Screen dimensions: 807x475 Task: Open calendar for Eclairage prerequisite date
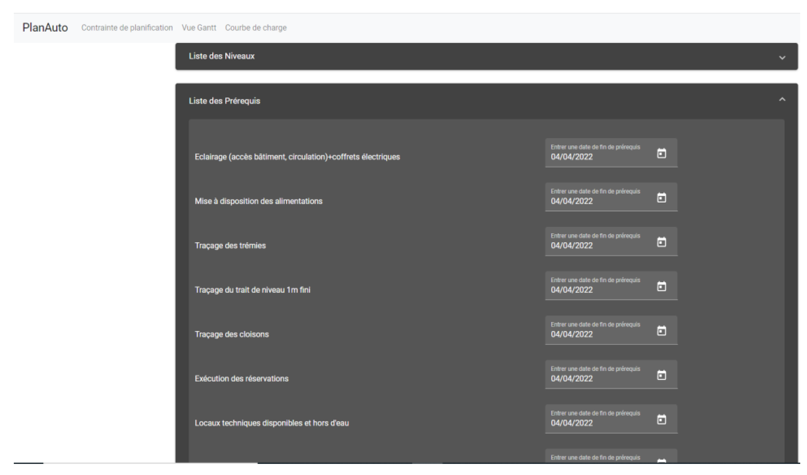(662, 154)
